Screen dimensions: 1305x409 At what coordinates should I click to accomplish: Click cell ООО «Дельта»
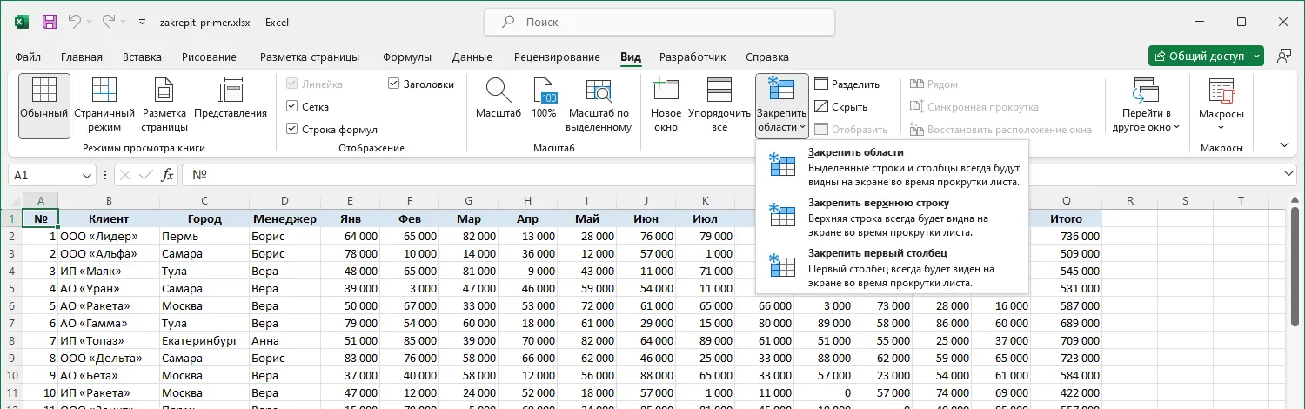108,358
